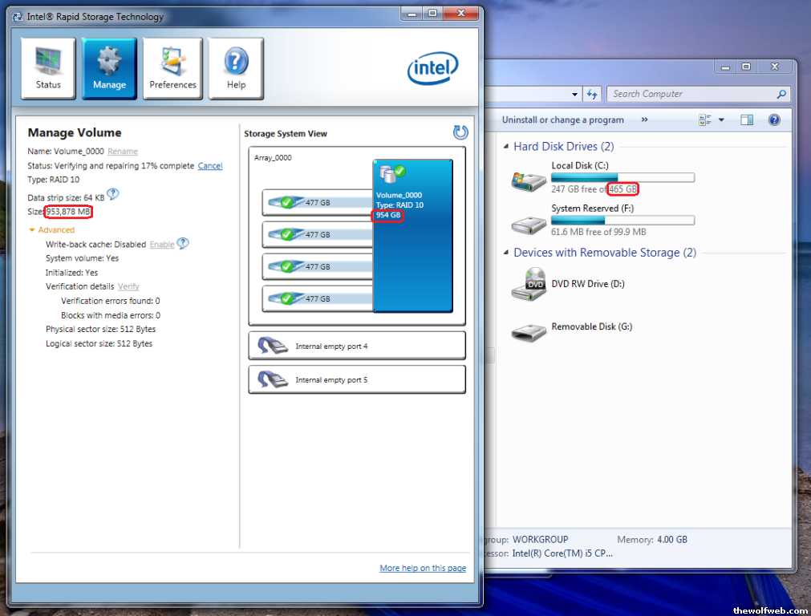The image size is (811, 616).
Task: Collapse the Advanced section
Action: pyautogui.click(x=32, y=230)
